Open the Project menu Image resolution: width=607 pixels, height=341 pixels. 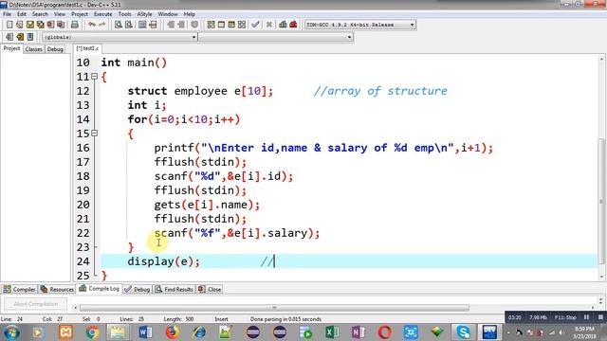tap(80, 14)
